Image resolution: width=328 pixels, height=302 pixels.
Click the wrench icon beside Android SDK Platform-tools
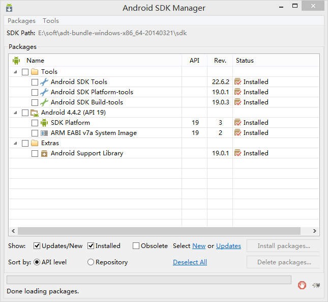pyautogui.click(x=44, y=92)
